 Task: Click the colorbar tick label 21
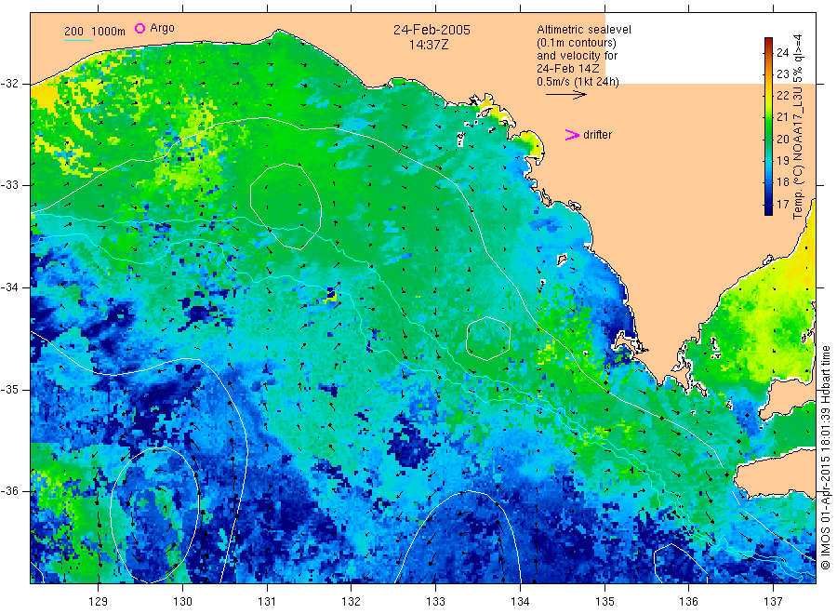click(782, 117)
